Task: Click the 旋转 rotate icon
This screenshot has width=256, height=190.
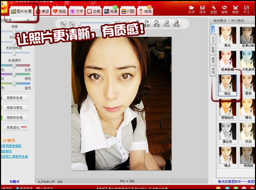Action: coord(224,10)
